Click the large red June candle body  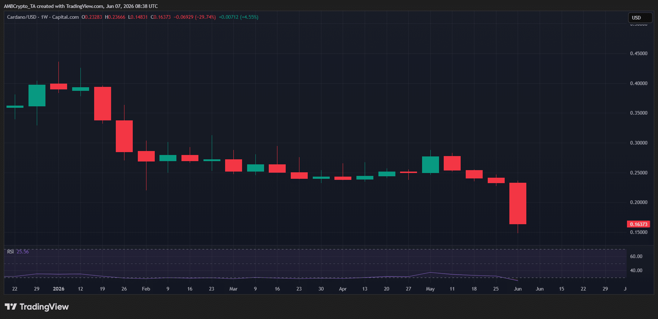pyautogui.click(x=518, y=203)
